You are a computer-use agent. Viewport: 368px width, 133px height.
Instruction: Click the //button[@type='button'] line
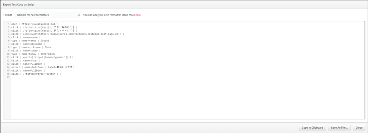(36, 74)
